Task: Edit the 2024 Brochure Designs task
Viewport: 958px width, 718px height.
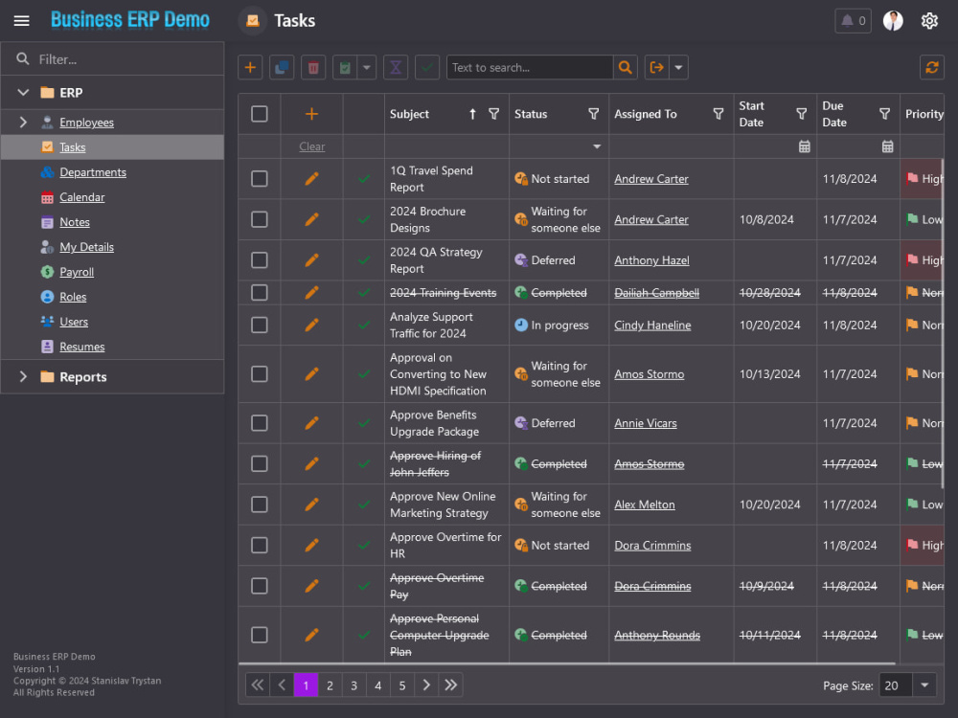Action: [x=311, y=219]
